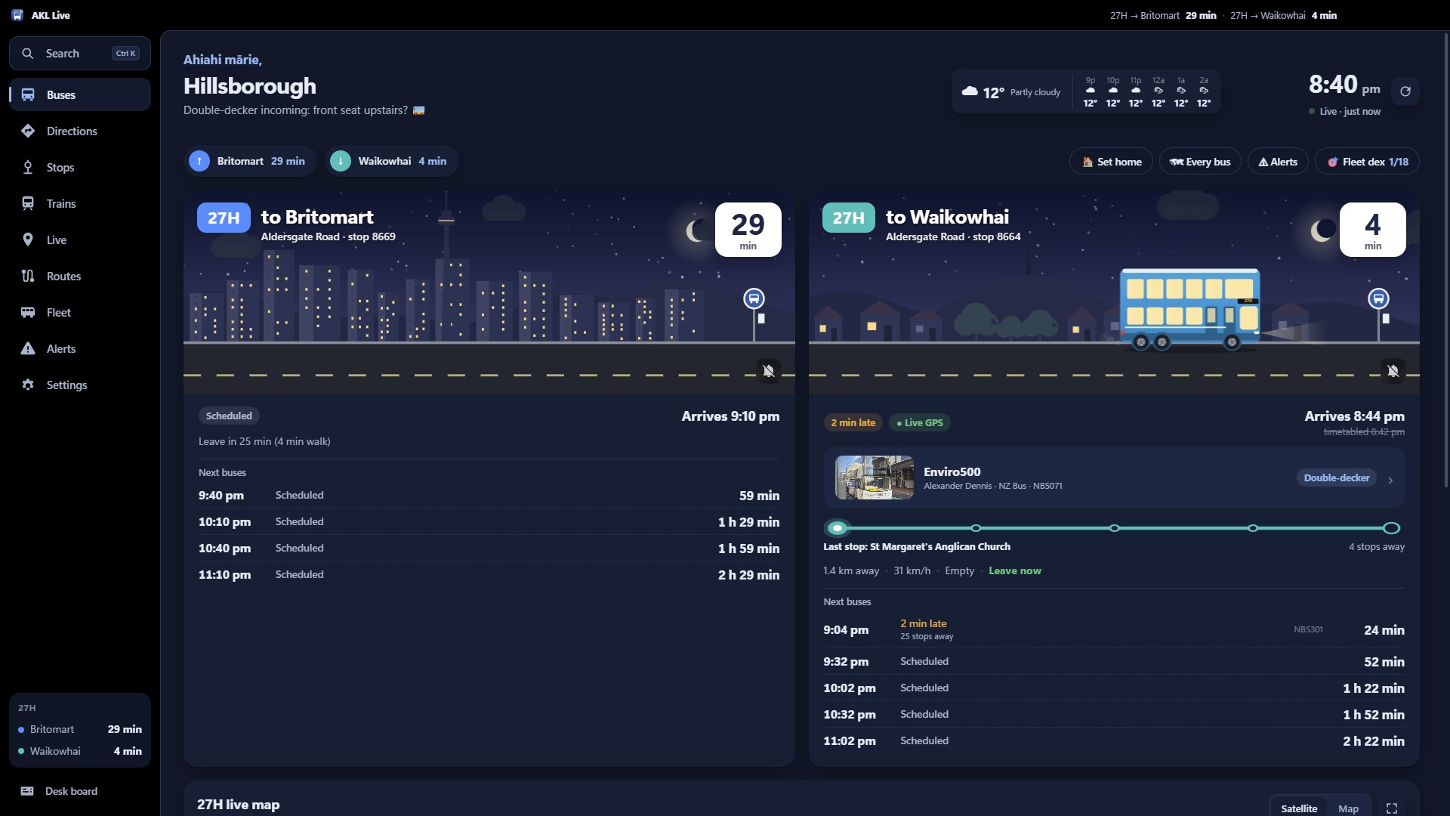1450x816 pixels.
Task: Click the Buses sidebar icon
Action: tap(28, 94)
